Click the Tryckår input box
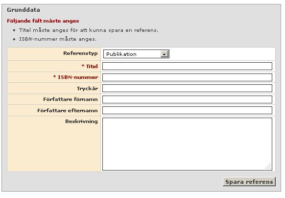Screen dimensions: 285x198 [x=187, y=88]
